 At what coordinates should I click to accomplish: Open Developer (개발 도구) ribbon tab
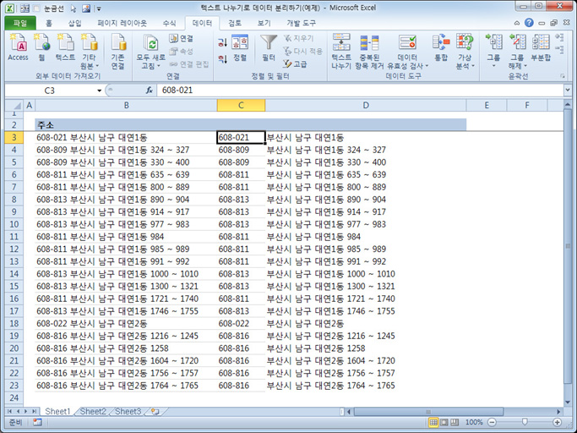[x=301, y=23]
